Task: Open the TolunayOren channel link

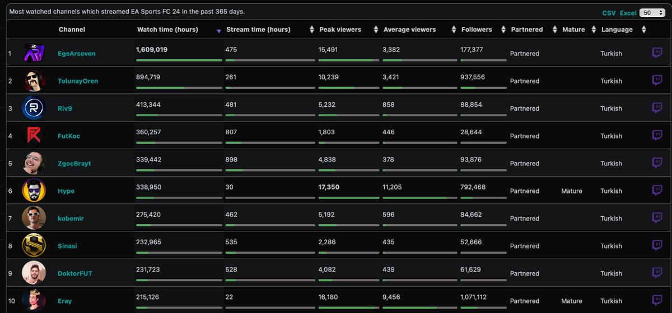Action: click(x=78, y=81)
